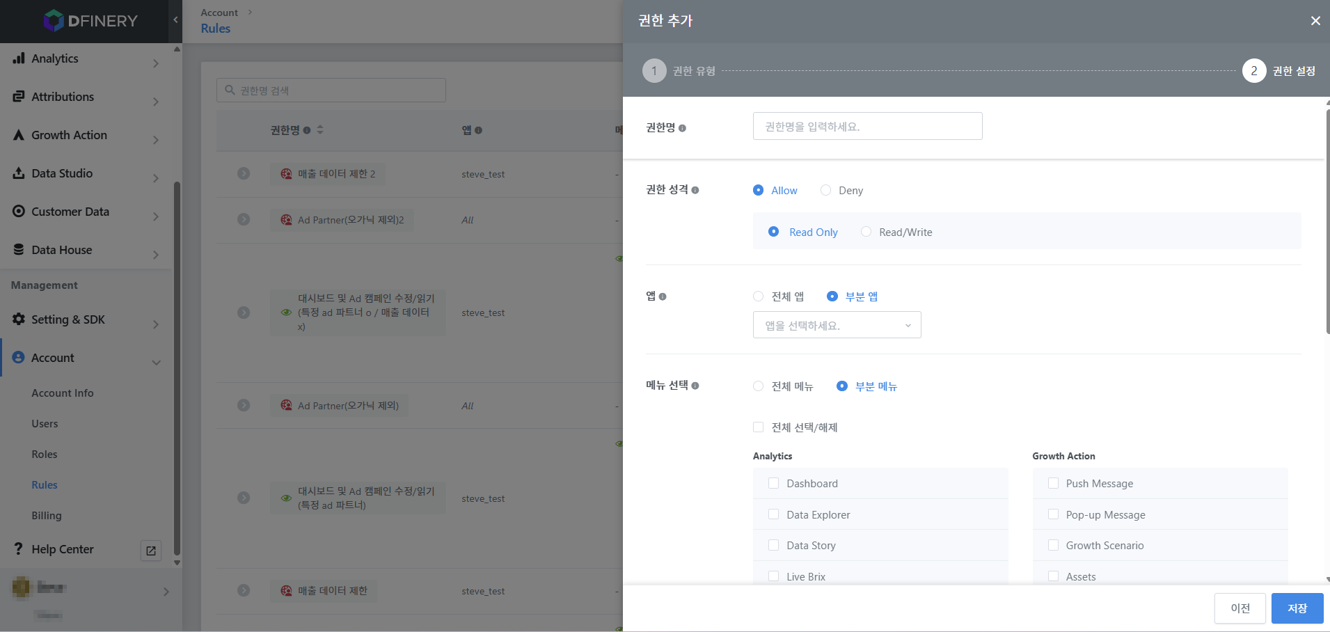Click the Analytics bar chart icon
Viewport: 1330px width, 632px height.
[x=19, y=58]
